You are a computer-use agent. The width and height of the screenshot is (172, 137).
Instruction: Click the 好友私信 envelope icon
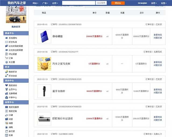[6, 42]
